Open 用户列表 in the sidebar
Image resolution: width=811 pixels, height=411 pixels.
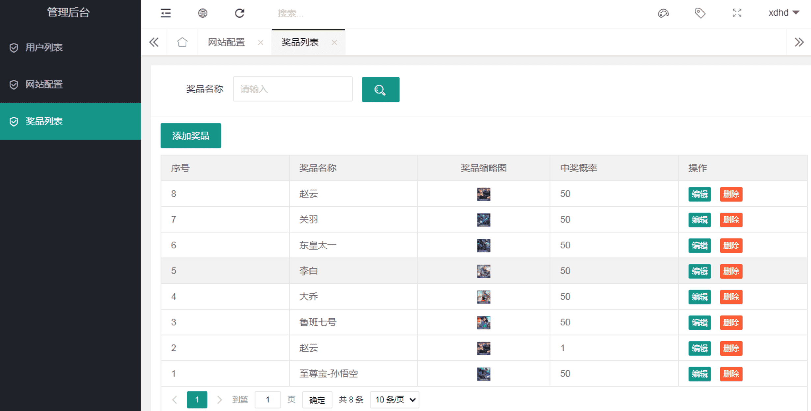point(44,47)
